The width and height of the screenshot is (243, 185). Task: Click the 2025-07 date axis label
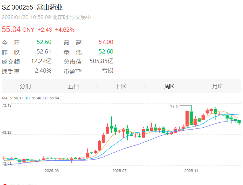pos(119,171)
